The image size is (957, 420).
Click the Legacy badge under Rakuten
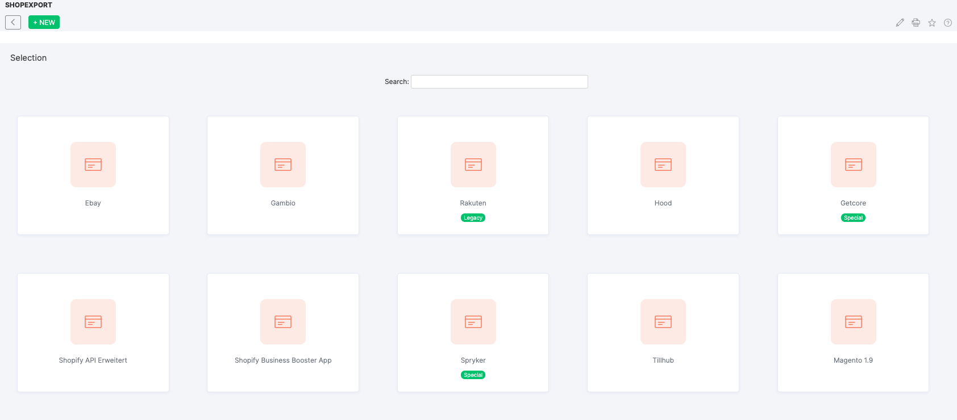pyautogui.click(x=473, y=218)
